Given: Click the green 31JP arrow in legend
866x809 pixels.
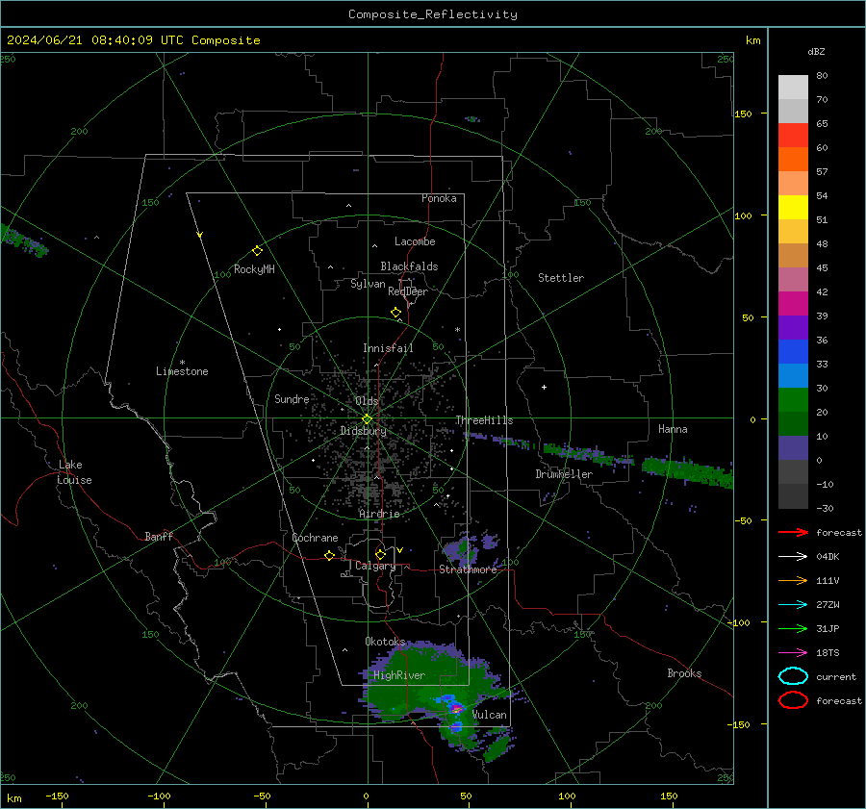Looking at the screenshot, I should [x=793, y=628].
